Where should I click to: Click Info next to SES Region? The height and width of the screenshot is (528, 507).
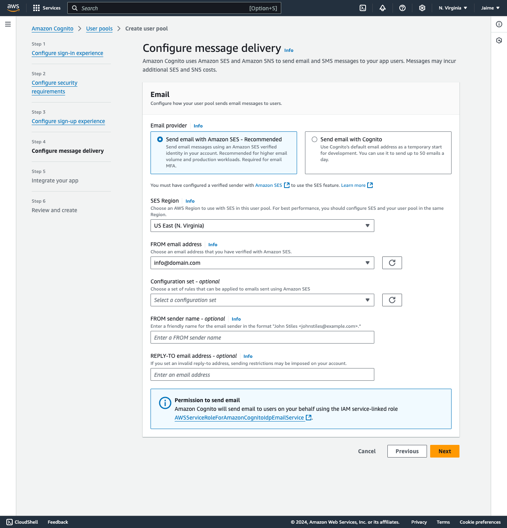(190, 201)
